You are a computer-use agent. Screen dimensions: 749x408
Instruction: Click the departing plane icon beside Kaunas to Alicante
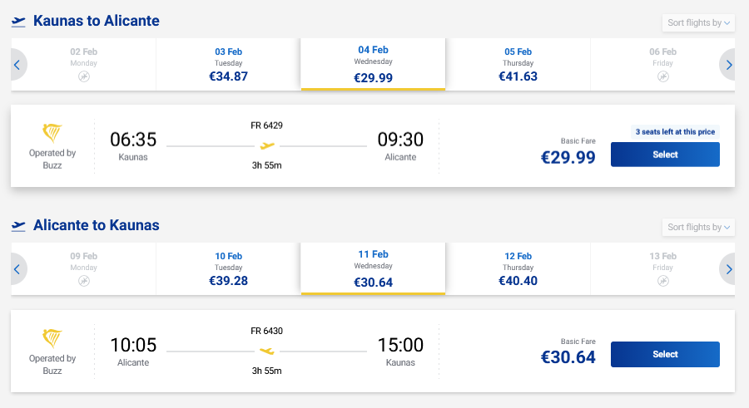[19, 22]
